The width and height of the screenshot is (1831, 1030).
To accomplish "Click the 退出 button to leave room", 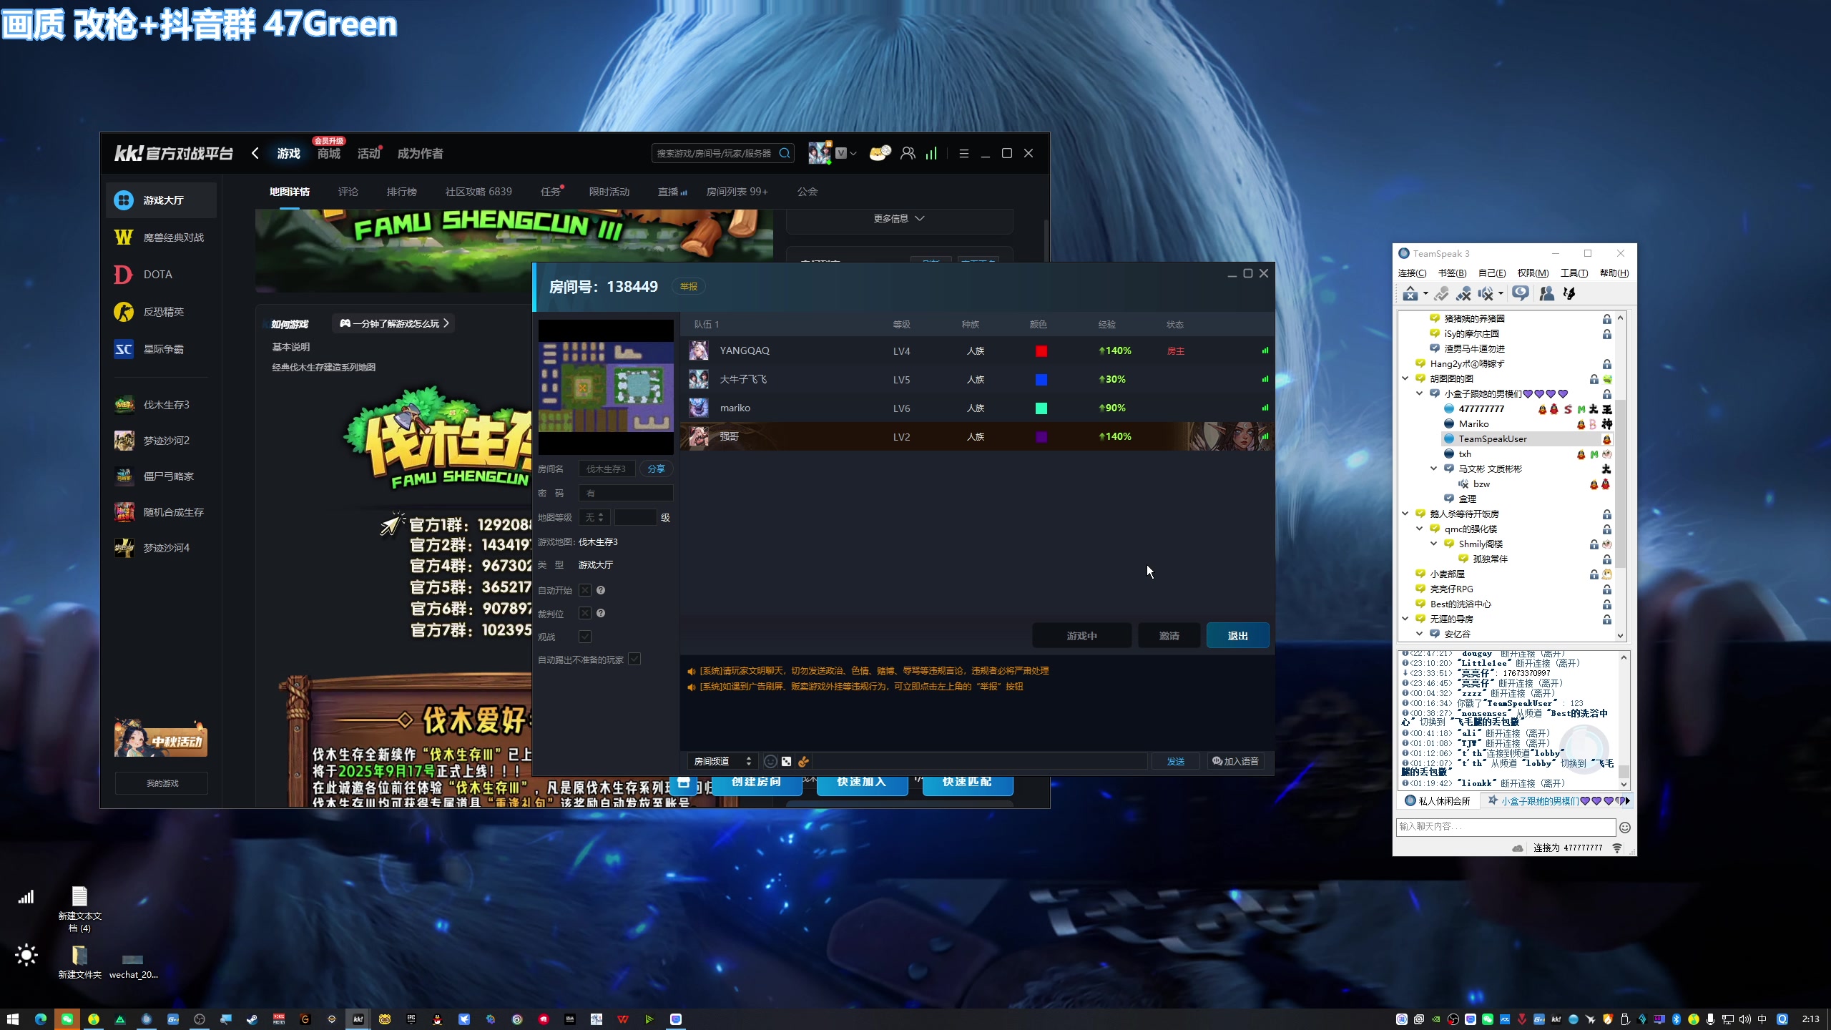I will coord(1237,636).
